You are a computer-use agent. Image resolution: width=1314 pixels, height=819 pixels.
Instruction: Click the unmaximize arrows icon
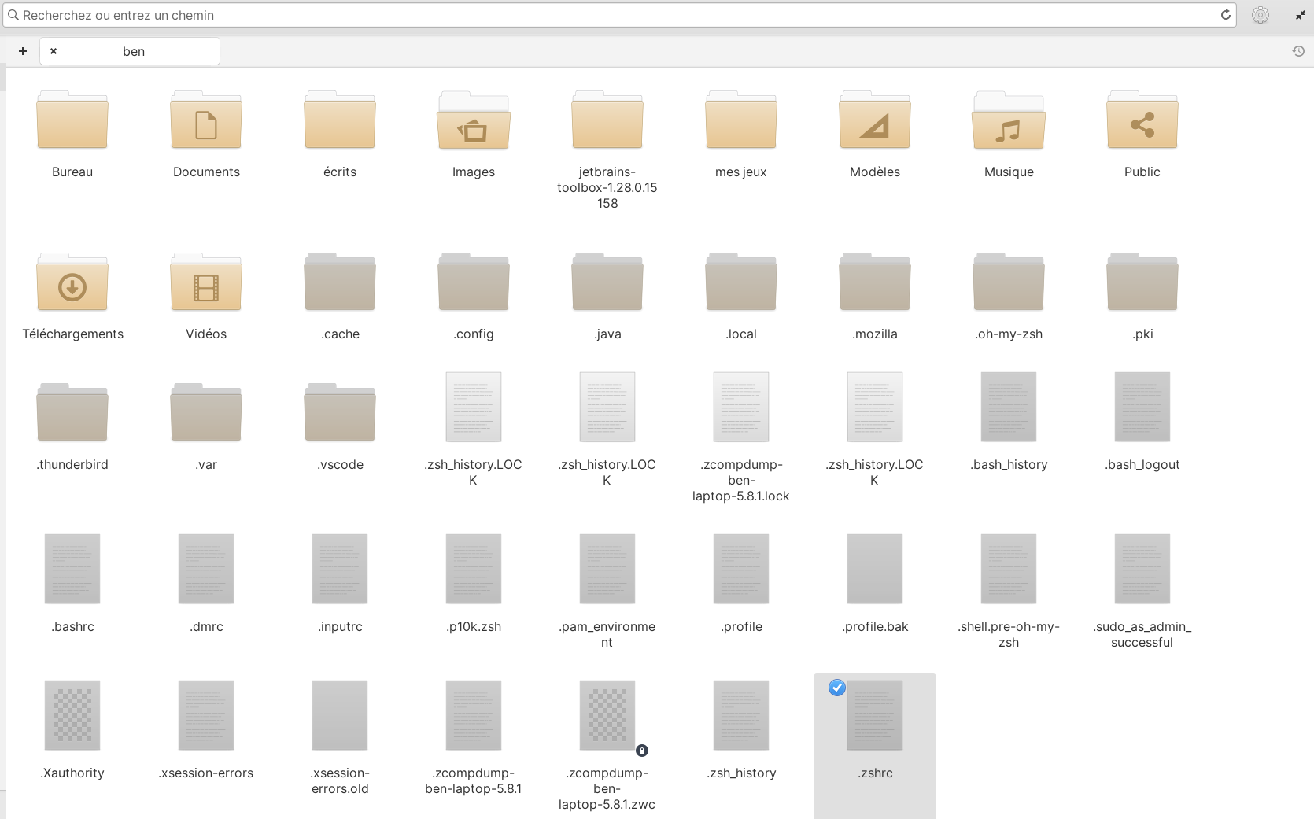1300,15
